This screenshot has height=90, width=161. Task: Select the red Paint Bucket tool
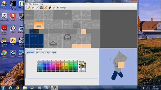click(41, 8)
